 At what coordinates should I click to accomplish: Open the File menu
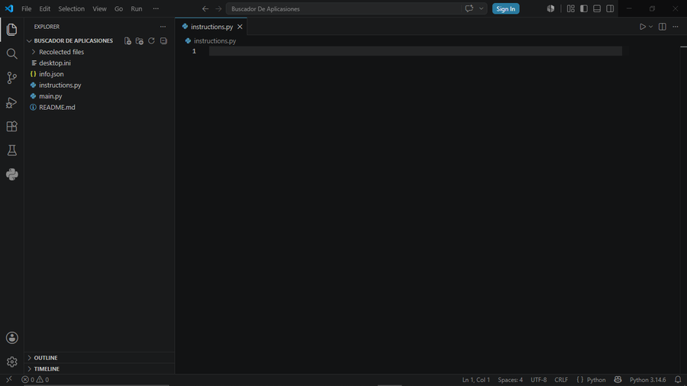click(x=26, y=8)
